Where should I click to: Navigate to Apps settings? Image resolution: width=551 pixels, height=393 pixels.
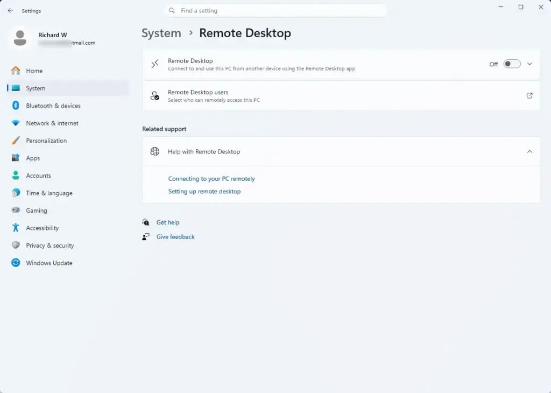68,158
